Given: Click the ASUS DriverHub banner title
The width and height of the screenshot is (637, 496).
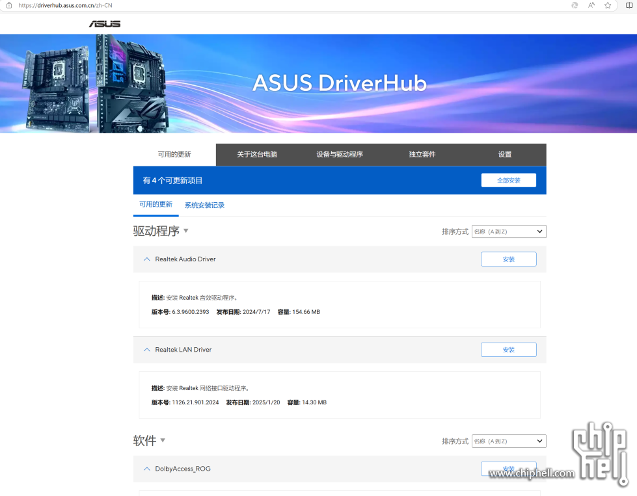Looking at the screenshot, I should click(x=340, y=83).
